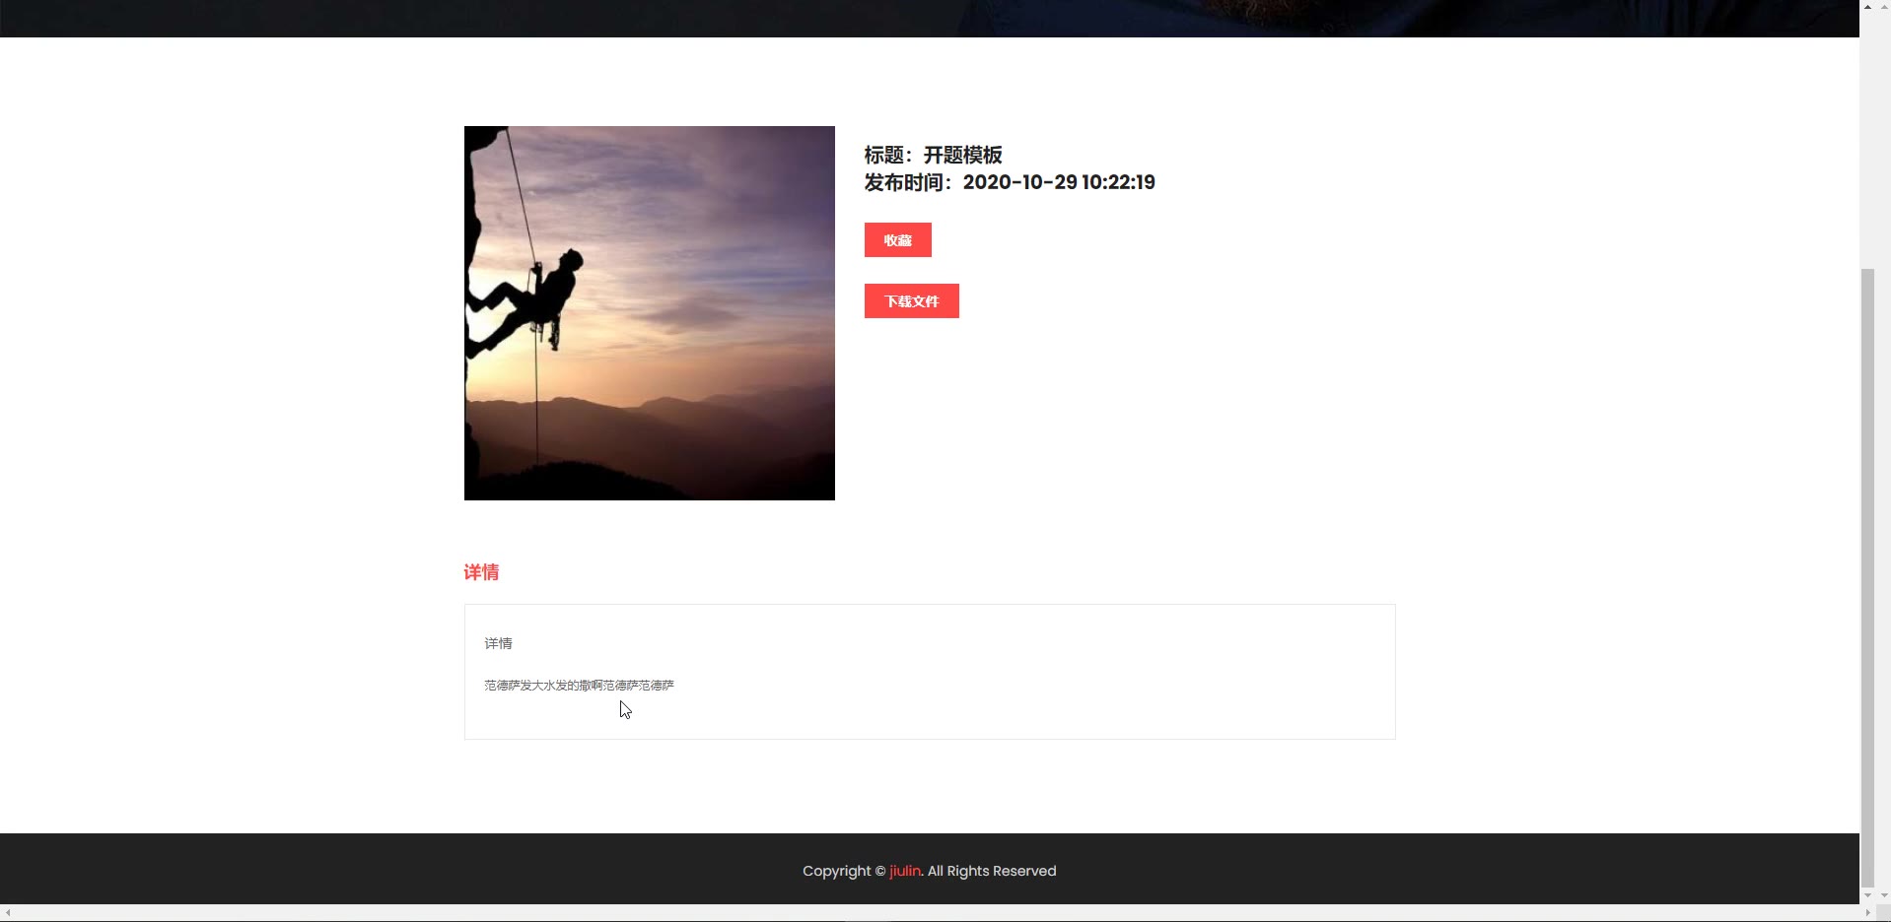Click the scroll up arrow
The width and height of the screenshot is (1891, 922).
[1867, 7]
